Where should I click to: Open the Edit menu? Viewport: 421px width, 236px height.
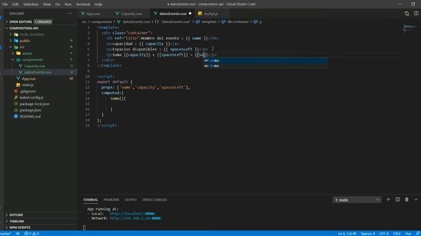click(16, 4)
